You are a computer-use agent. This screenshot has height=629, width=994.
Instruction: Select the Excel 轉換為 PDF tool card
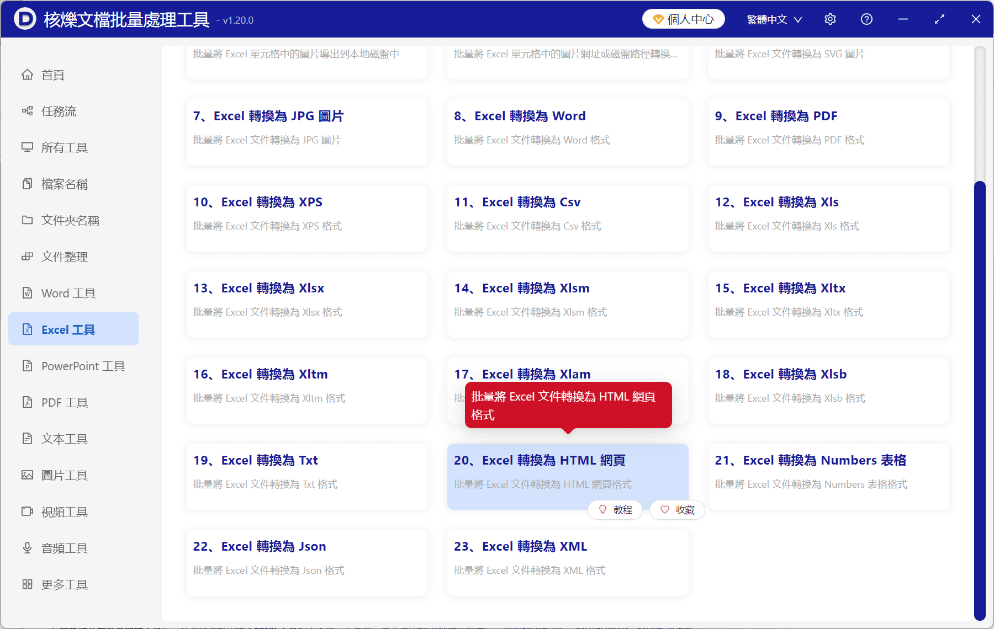pos(828,132)
